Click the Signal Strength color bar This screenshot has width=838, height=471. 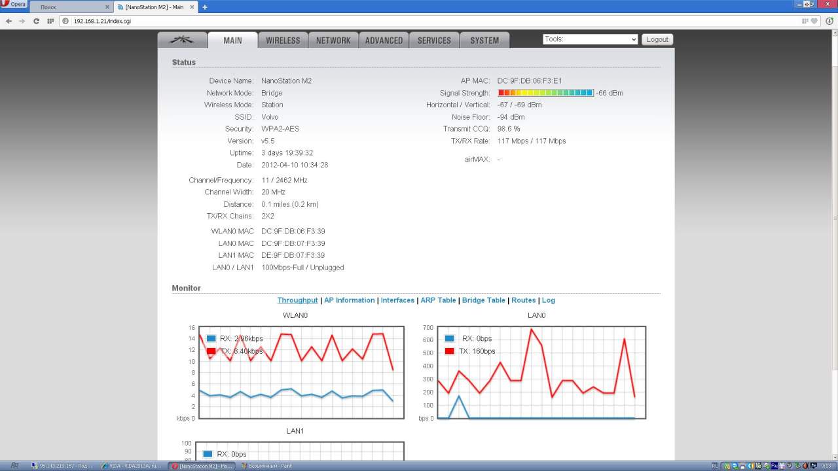(545, 93)
